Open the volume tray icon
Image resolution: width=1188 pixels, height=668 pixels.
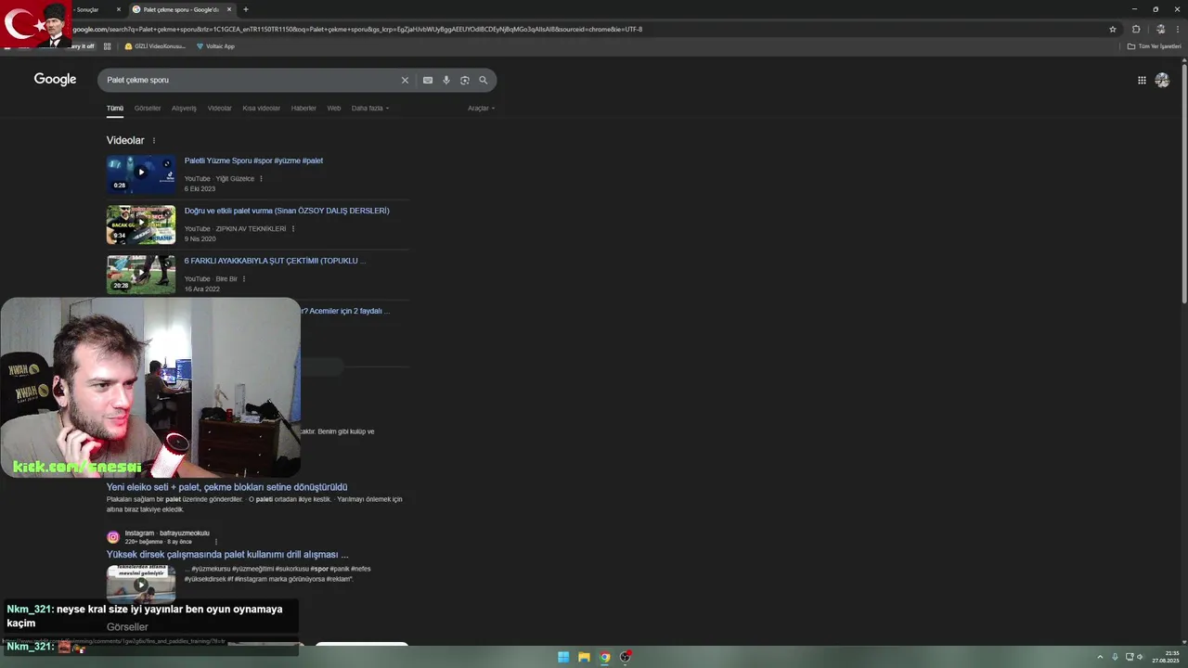(1141, 657)
